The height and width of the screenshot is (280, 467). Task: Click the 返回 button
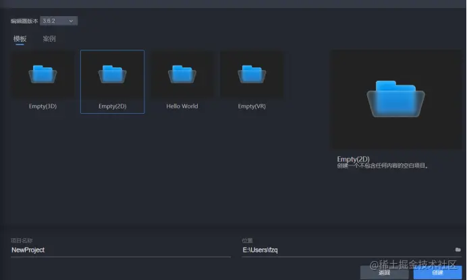pos(384,273)
